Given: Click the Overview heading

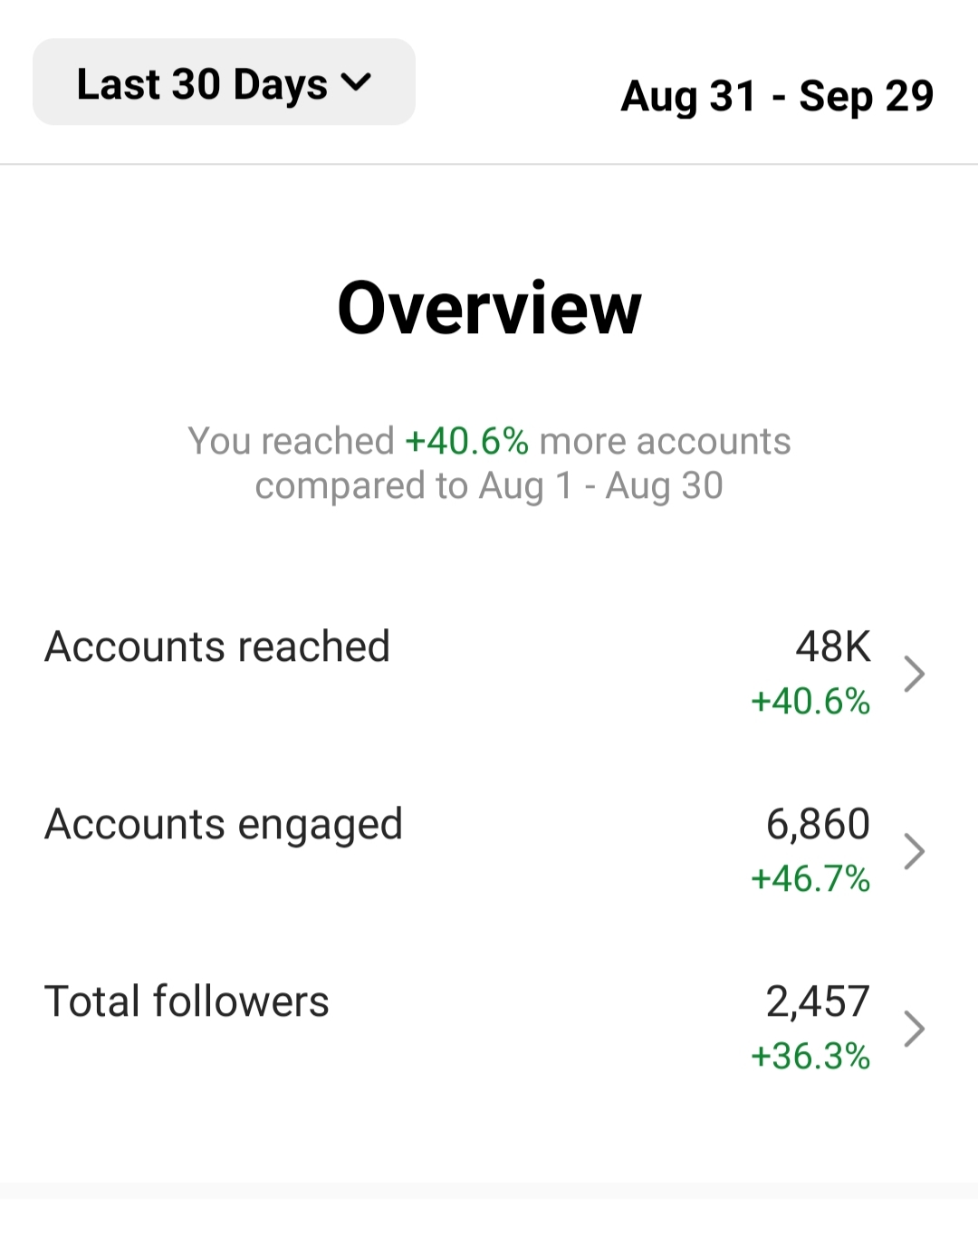Looking at the screenshot, I should coord(489,308).
